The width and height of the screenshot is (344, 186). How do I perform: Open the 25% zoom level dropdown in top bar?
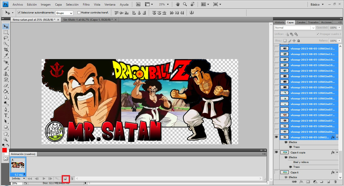click(x=163, y=5)
